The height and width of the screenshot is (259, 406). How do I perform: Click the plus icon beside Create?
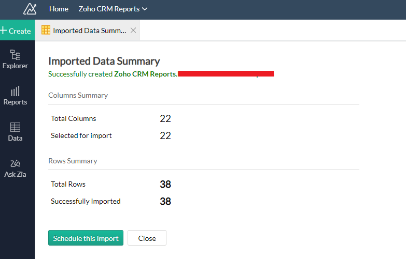pos(4,31)
